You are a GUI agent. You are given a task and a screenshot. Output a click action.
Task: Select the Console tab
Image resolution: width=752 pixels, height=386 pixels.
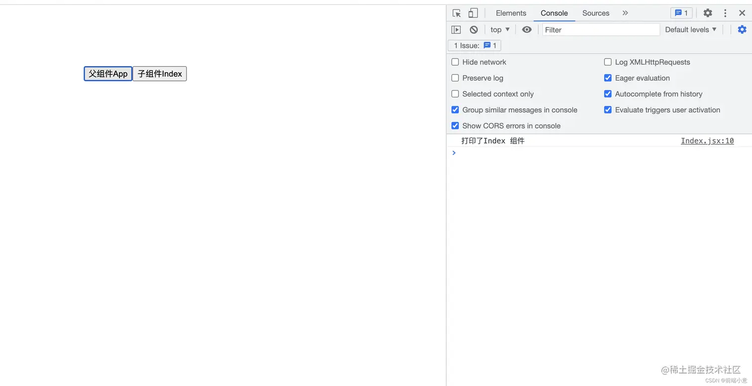(x=554, y=13)
